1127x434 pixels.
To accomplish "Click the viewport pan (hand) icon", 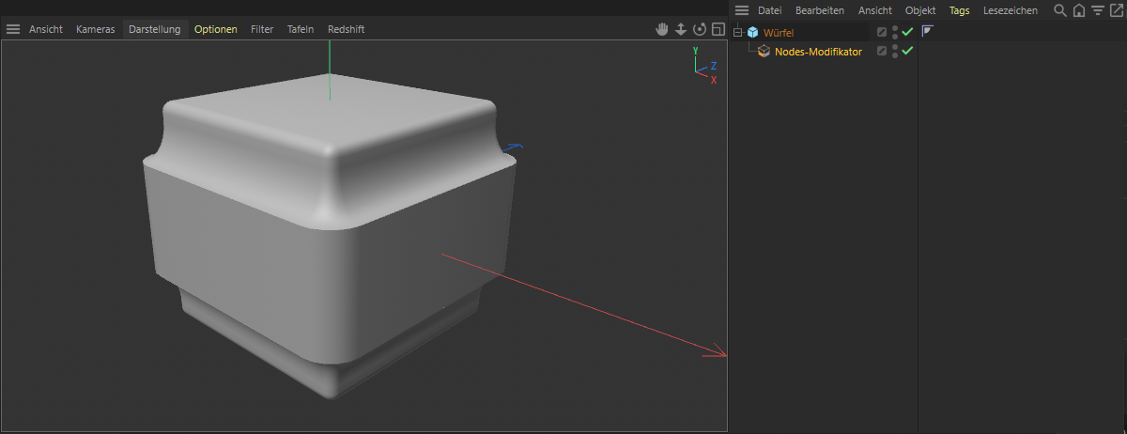I will [661, 29].
